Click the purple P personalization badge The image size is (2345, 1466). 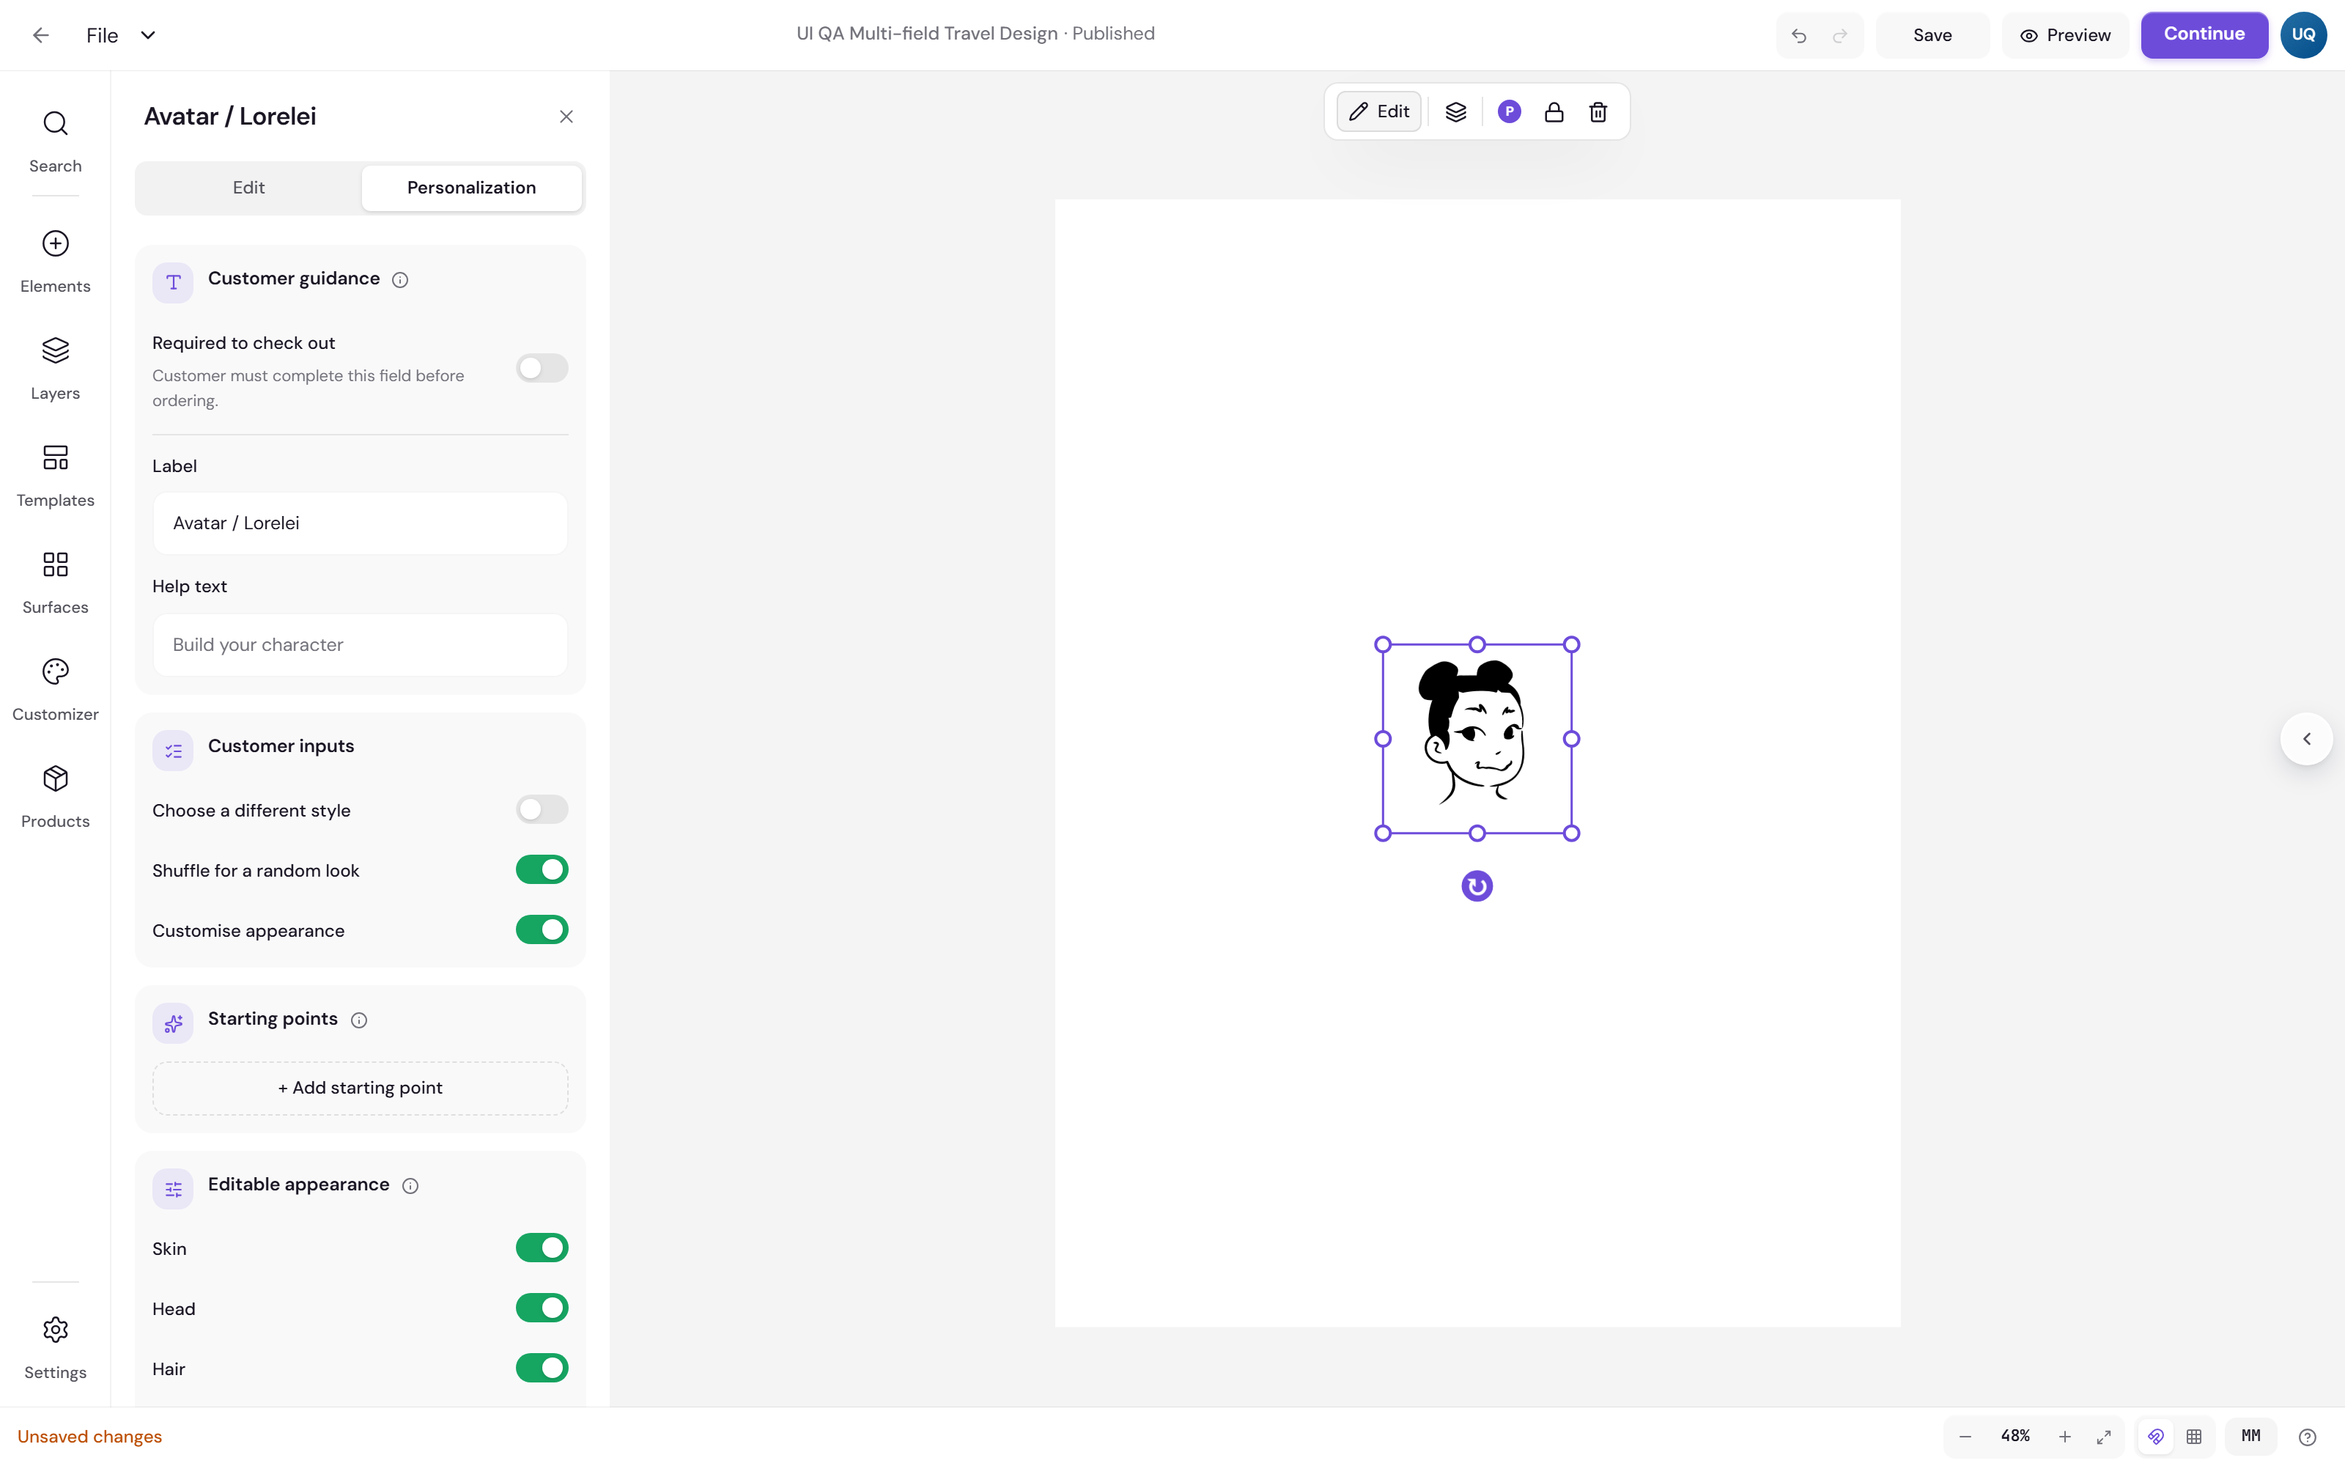tap(1509, 111)
